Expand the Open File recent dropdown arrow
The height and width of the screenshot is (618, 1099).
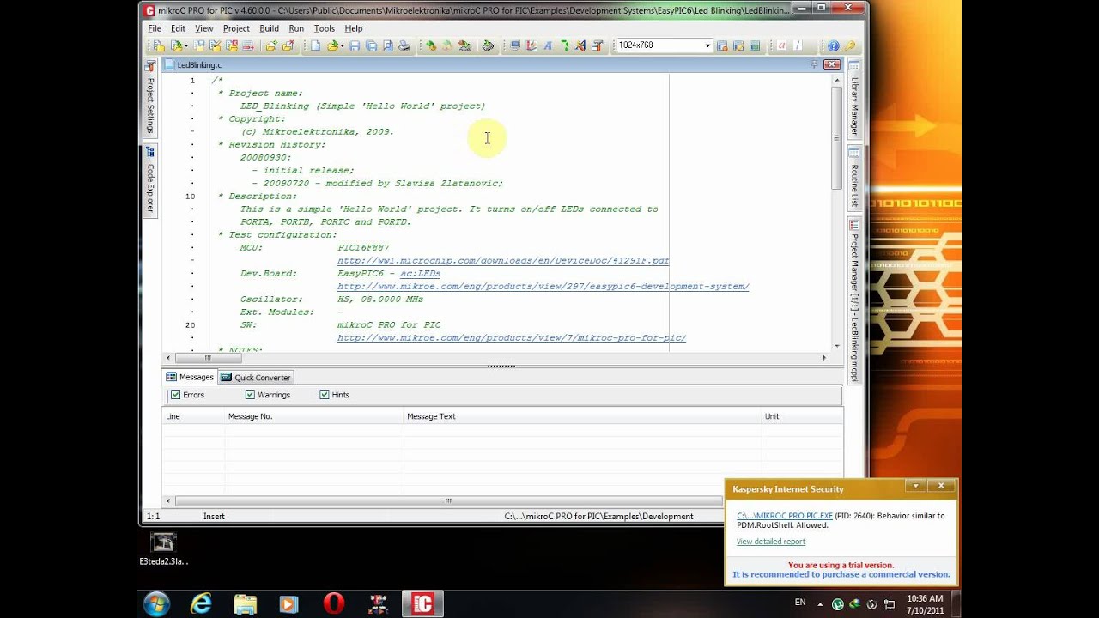pyautogui.click(x=343, y=45)
